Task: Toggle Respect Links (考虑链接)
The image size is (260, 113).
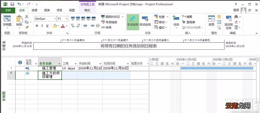Action: click(109, 22)
